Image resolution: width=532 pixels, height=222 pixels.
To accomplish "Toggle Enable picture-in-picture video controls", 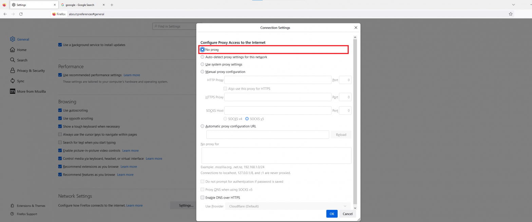I will coord(60,151).
